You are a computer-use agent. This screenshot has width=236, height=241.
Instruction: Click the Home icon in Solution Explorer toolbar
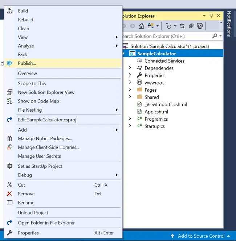pos(141,26)
